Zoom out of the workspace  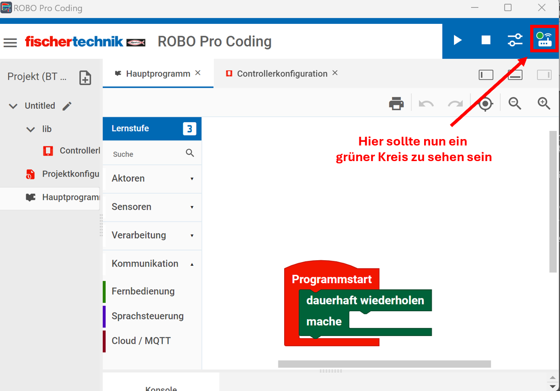[x=515, y=104]
